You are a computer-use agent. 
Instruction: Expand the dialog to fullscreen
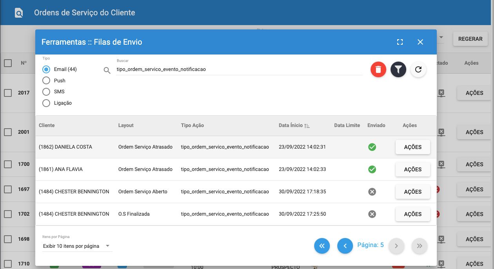click(400, 42)
